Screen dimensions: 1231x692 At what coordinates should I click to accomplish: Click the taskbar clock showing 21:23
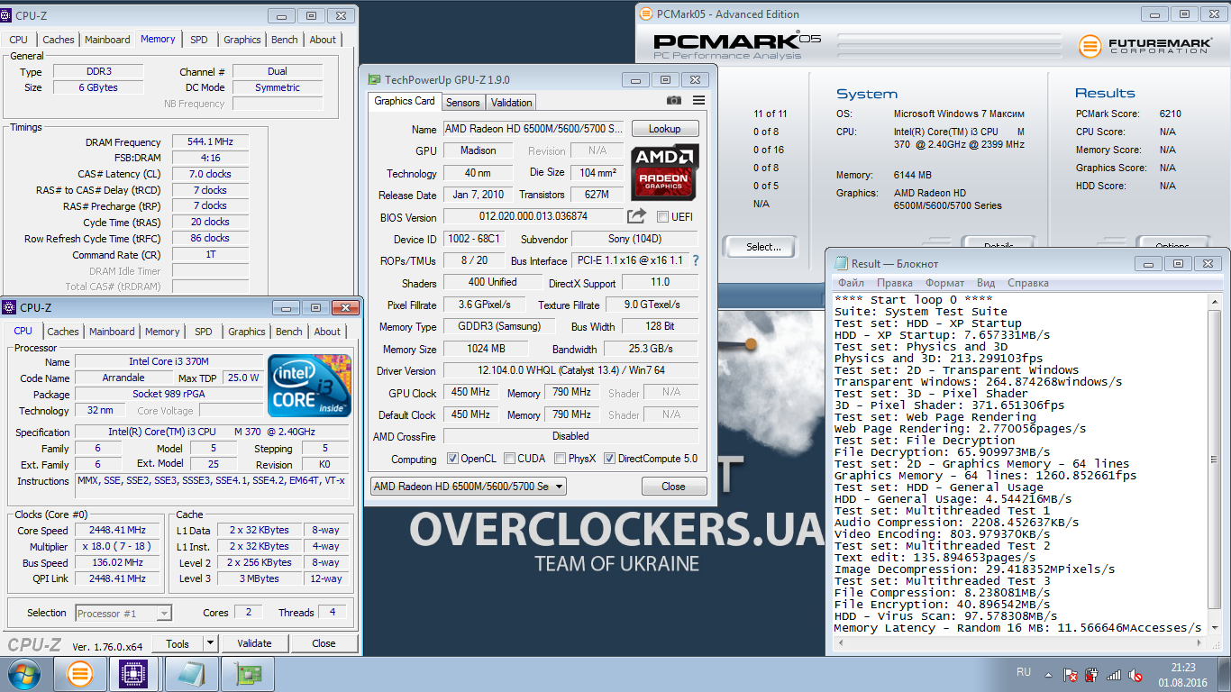pyautogui.click(x=1183, y=674)
